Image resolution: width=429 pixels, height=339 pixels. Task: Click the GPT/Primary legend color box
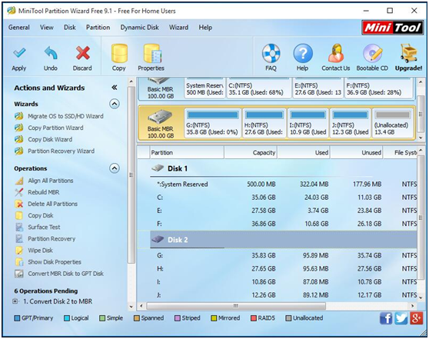coord(17,318)
